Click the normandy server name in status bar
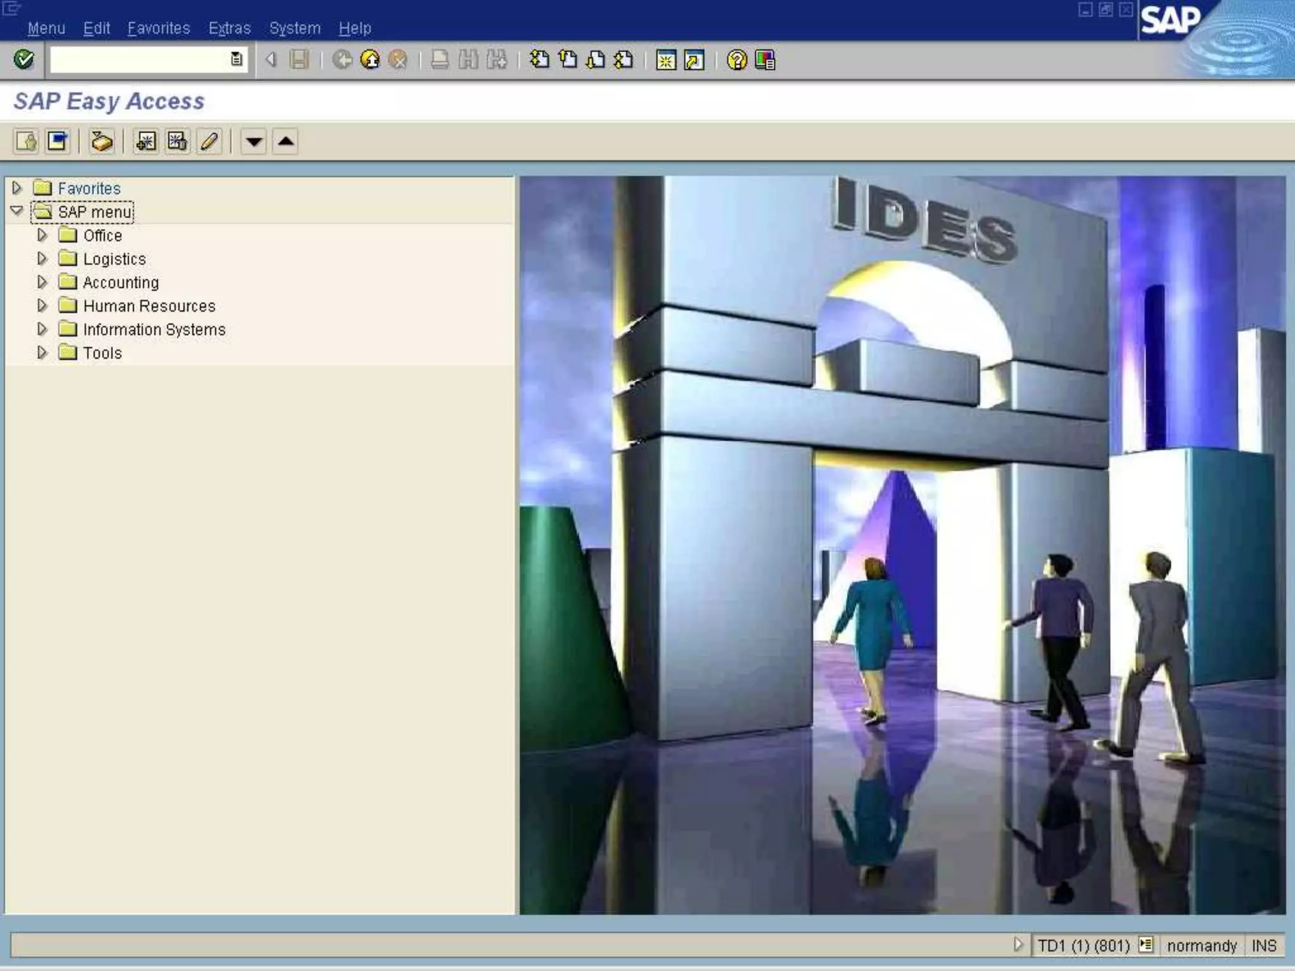This screenshot has height=971, width=1295. tap(1201, 946)
